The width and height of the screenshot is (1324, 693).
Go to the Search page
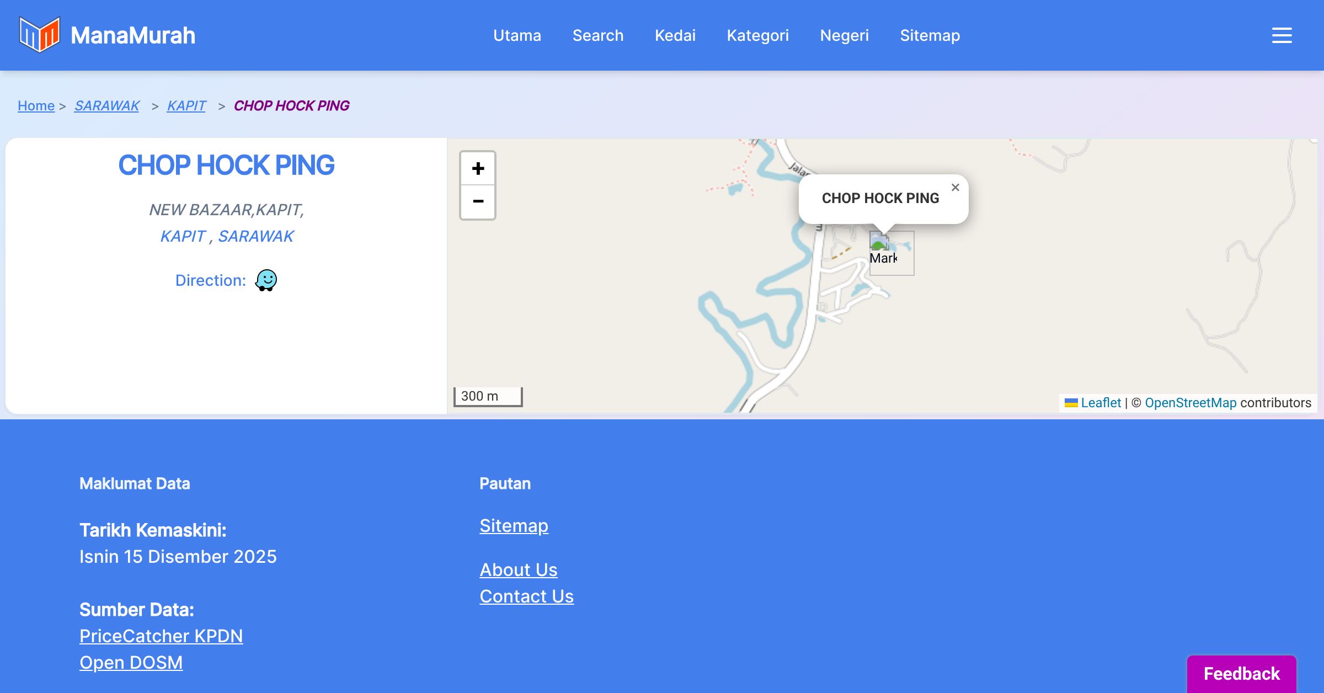tap(597, 35)
